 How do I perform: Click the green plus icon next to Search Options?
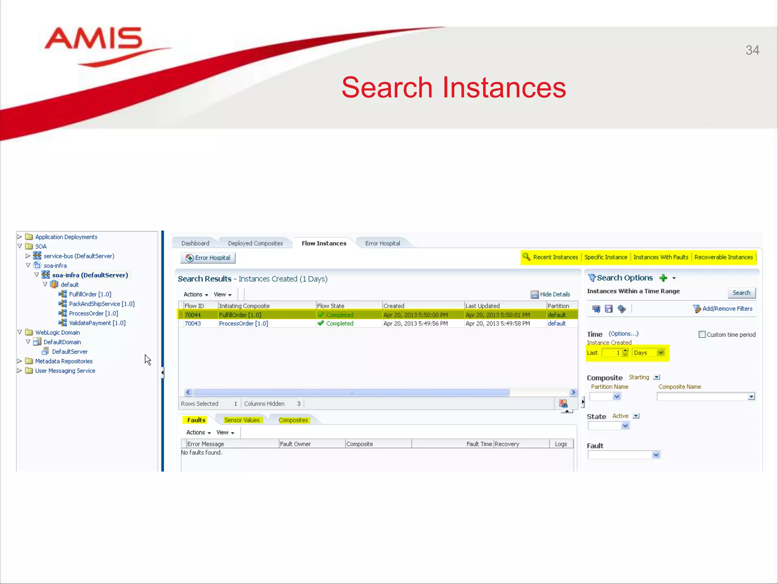(x=663, y=278)
